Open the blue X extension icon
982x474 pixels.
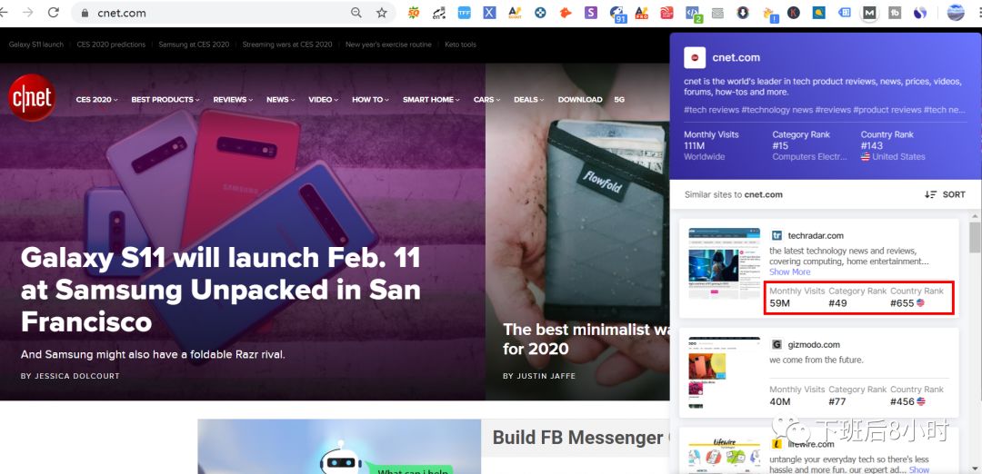(489, 13)
